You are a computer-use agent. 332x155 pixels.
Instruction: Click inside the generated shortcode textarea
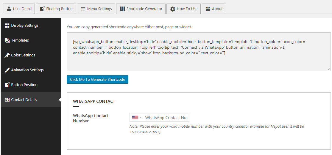pyautogui.click(x=199, y=52)
